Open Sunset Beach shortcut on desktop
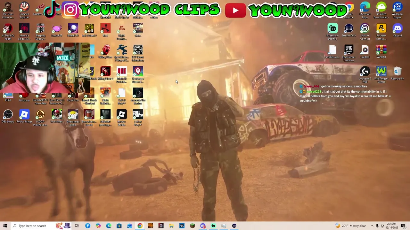 (x=89, y=96)
